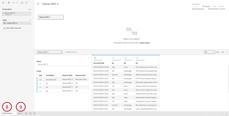The height and width of the screenshot is (116, 229).
Task: Click the Abc type icon in Q1 metadata row
Action: (40, 83)
